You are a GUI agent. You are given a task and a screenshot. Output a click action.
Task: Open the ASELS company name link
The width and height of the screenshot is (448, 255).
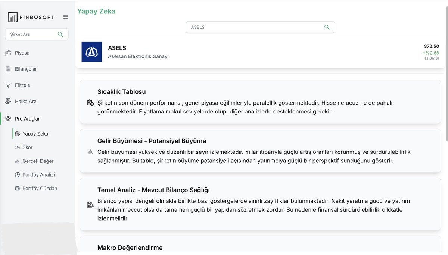point(117,48)
